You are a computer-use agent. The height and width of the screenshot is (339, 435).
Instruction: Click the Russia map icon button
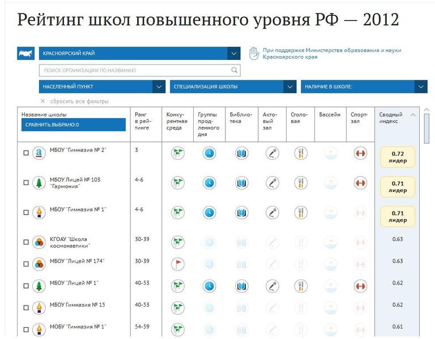point(26,53)
